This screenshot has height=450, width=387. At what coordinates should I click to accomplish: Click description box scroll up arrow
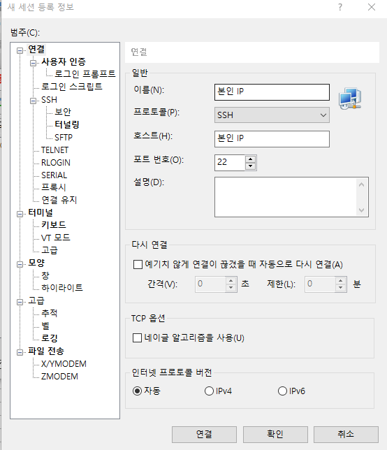click(361, 184)
